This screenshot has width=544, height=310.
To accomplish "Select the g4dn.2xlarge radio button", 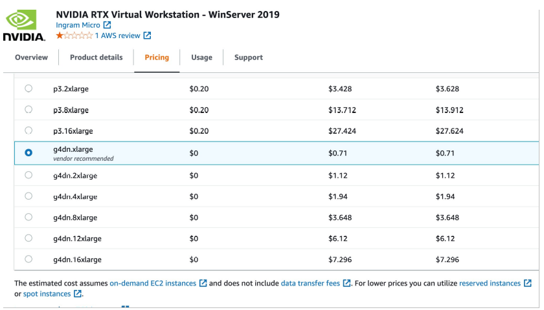I will 28,175.
